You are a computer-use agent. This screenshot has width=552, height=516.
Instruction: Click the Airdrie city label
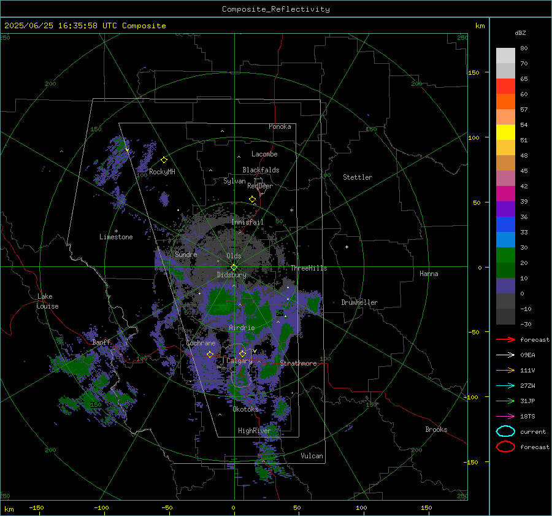coord(242,328)
